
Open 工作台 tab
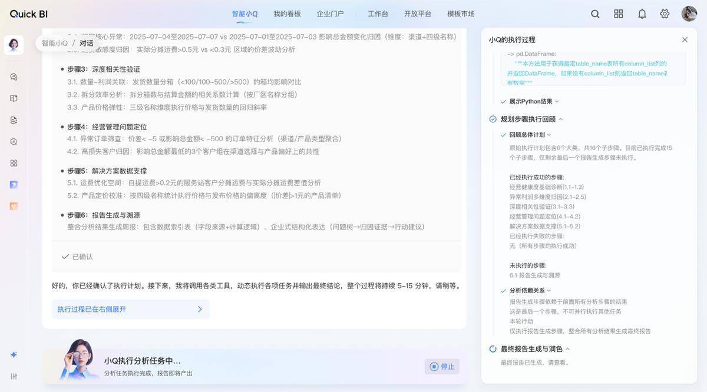378,14
